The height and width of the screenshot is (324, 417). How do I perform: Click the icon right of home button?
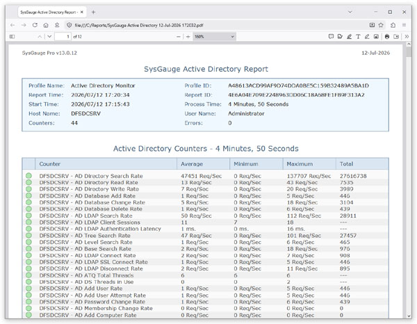pyautogui.click(x=57, y=25)
